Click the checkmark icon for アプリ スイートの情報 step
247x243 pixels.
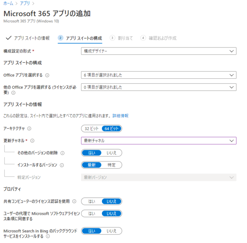click(8, 38)
